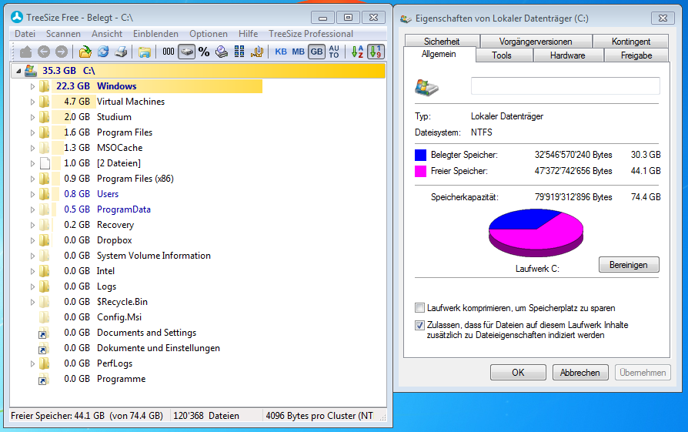
Task: Click the disk usage pie chart
Action: tap(536, 233)
